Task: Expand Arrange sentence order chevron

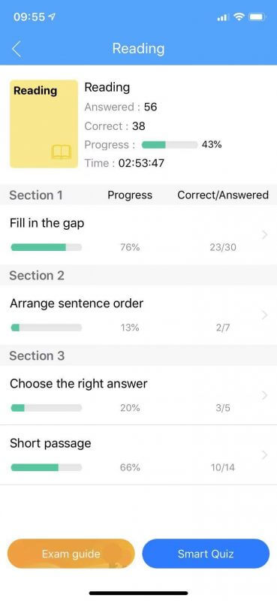Action: [x=265, y=316]
